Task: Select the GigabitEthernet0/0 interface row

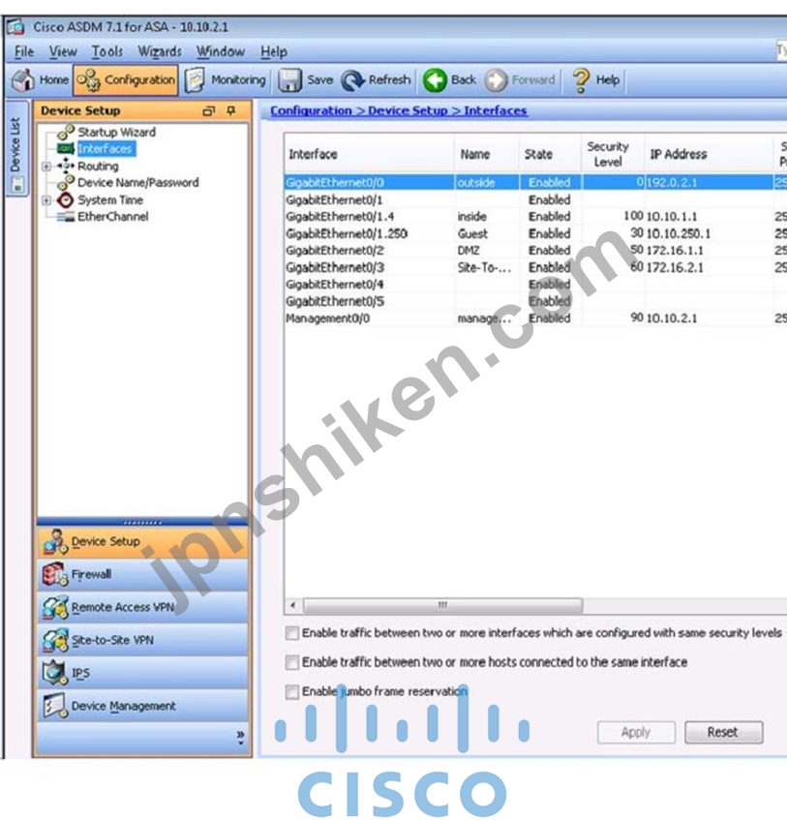Action: (535, 183)
